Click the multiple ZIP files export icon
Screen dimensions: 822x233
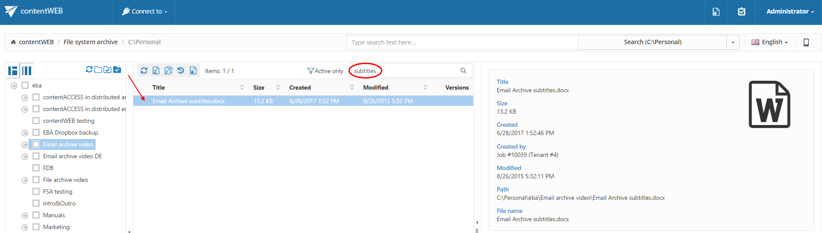point(168,70)
